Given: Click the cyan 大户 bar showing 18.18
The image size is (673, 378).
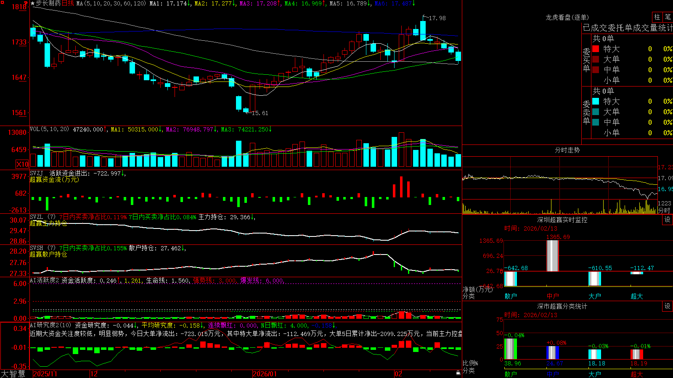Looking at the screenshot, I should click(595, 354).
